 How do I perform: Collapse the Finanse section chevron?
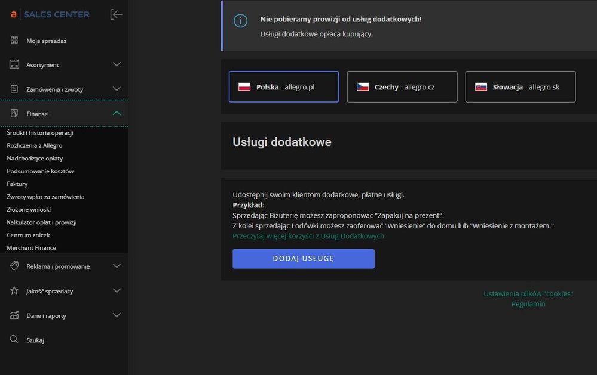(x=117, y=113)
